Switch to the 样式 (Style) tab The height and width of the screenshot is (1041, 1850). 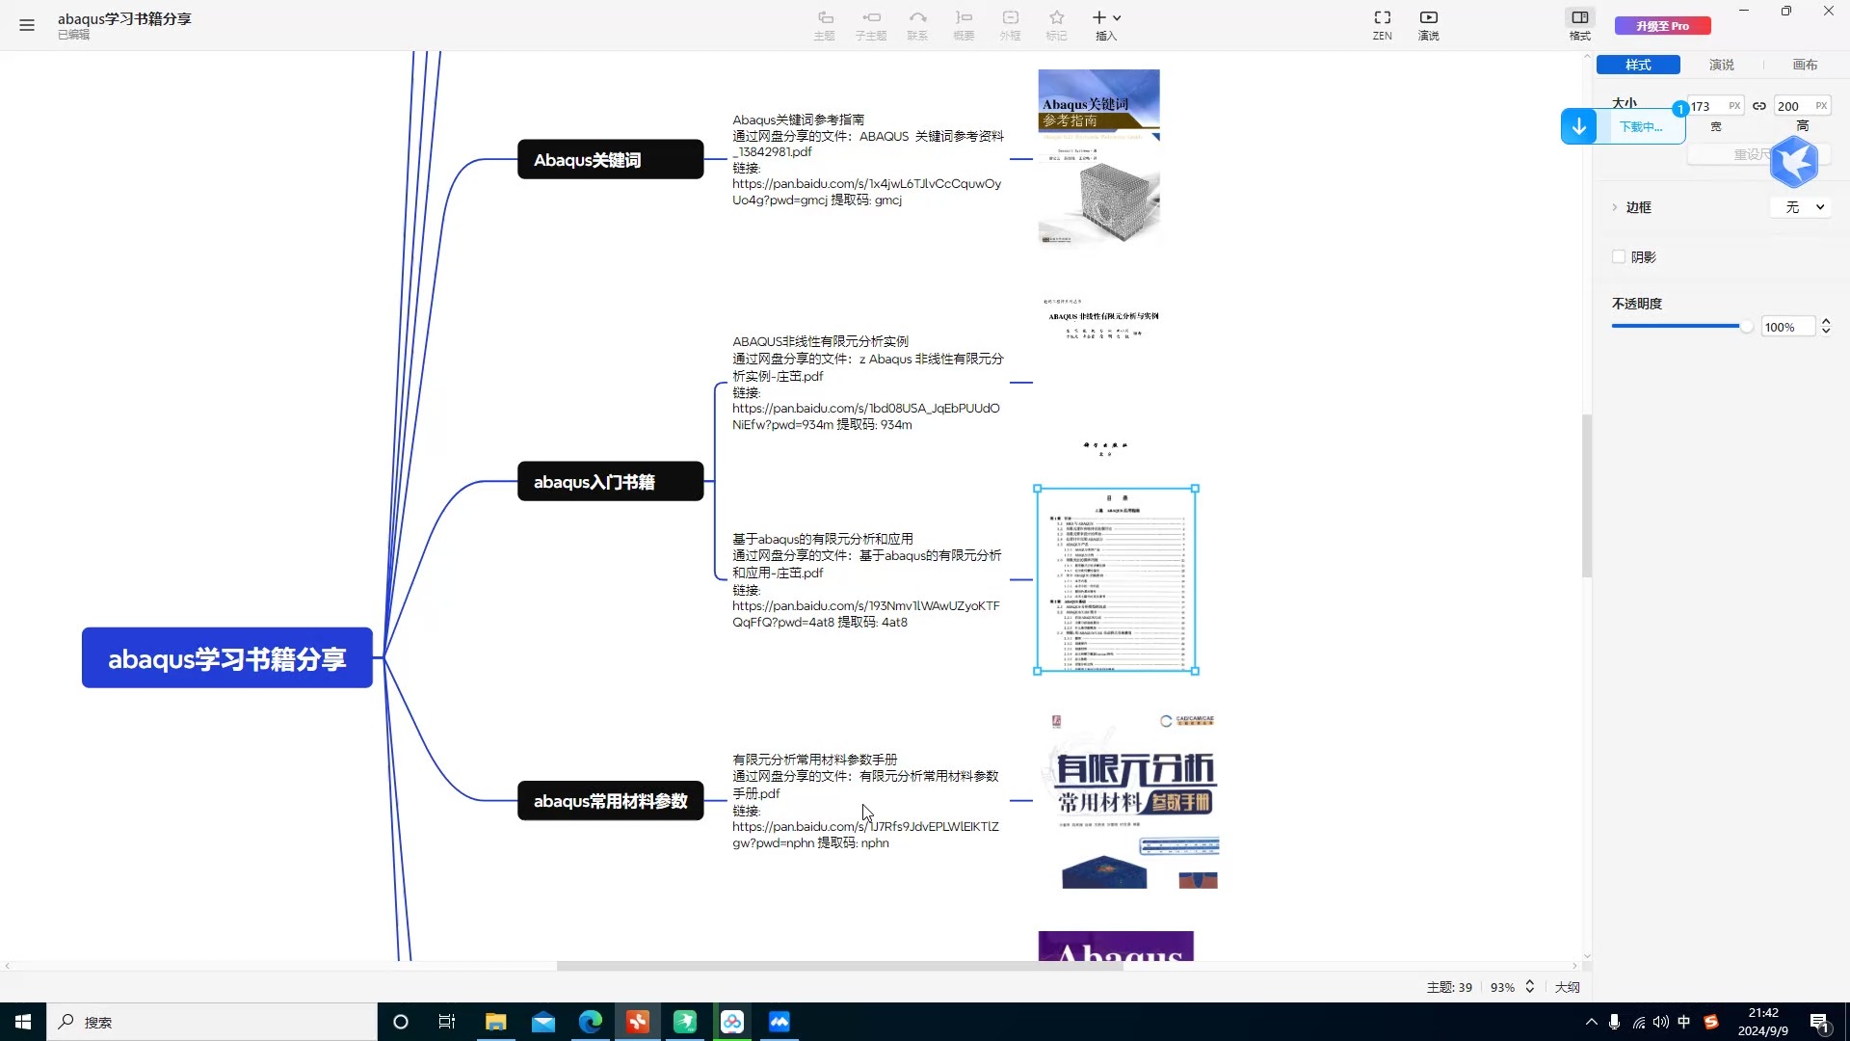click(1638, 65)
